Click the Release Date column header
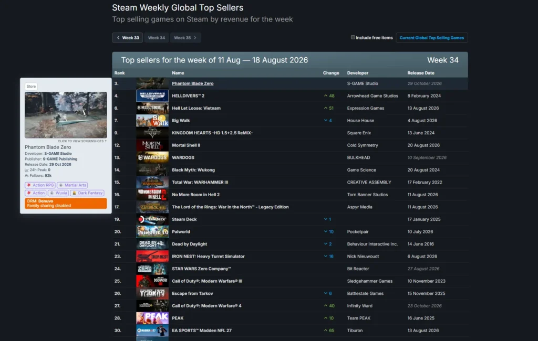This screenshot has height=341, width=538. click(x=421, y=73)
